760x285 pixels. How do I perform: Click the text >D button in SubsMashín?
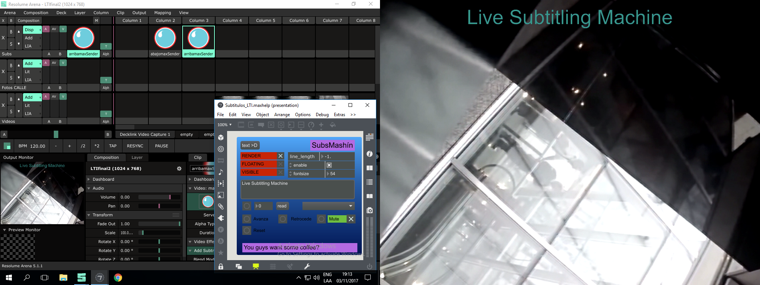pos(250,145)
